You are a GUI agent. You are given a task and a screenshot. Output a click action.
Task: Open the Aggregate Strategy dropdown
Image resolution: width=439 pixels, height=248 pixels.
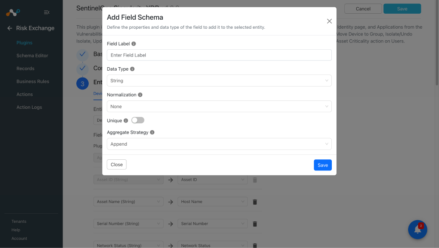coord(219,144)
